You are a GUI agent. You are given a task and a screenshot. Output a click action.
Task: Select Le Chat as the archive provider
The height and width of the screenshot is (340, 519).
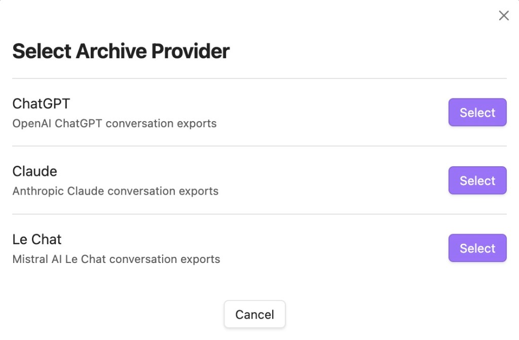(x=477, y=248)
